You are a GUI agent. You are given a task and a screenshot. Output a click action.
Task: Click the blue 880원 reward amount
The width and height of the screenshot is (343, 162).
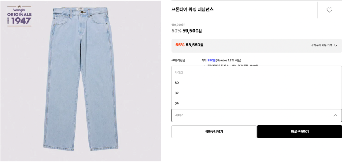(x=212, y=60)
